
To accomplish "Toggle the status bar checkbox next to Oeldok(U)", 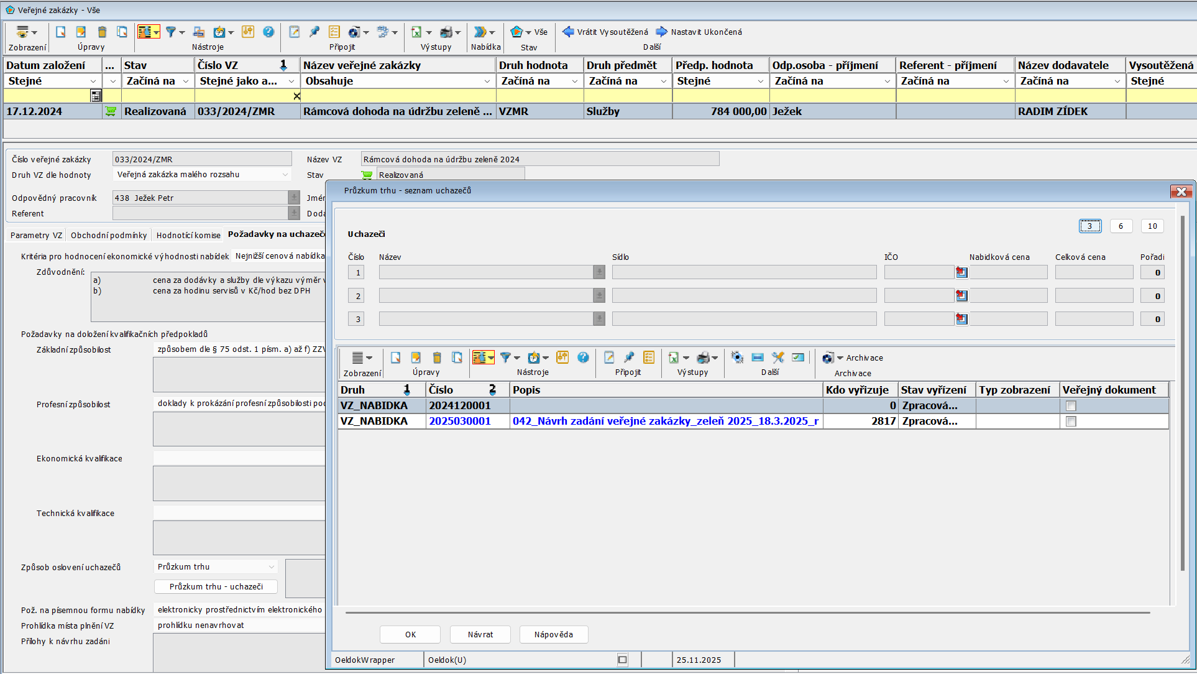I will [x=622, y=660].
